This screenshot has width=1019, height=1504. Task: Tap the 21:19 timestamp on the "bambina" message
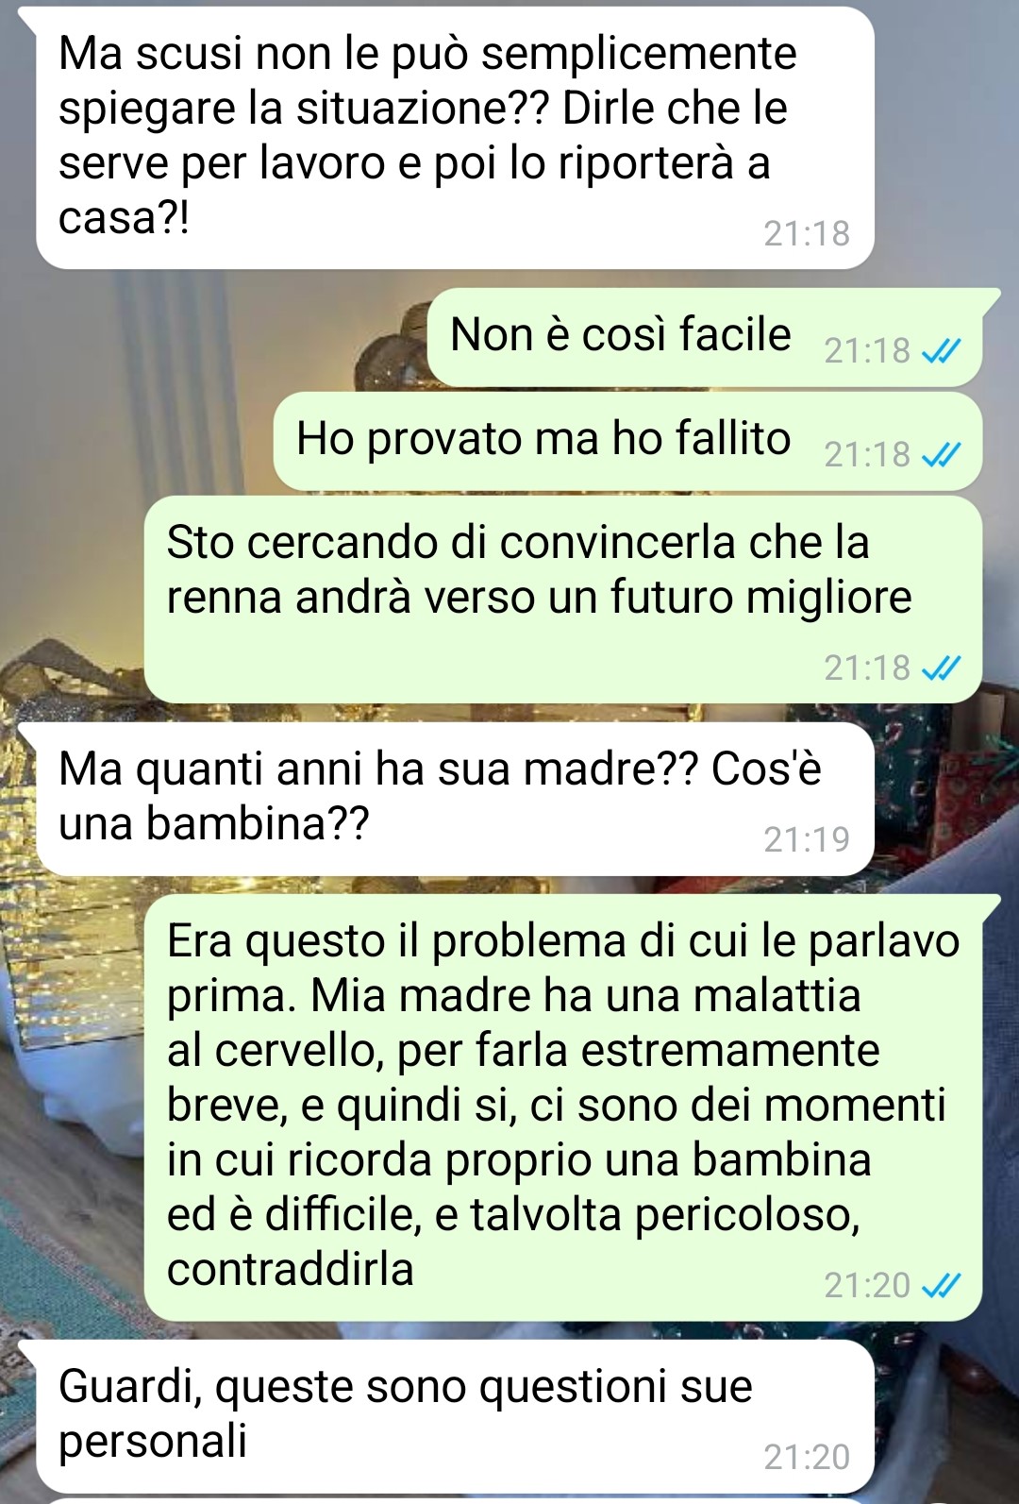click(x=807, y=839)
